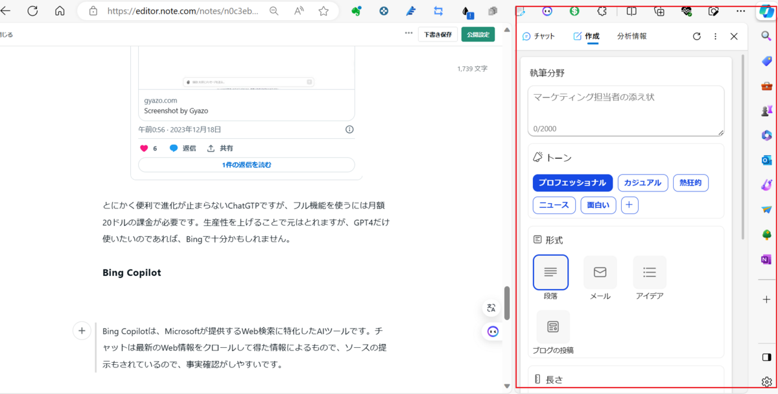Click 返信 on the embedded tweet

[x=183, y=148]
